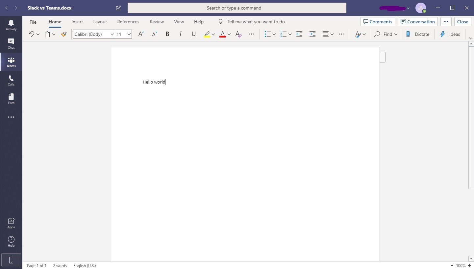Open the Apps store in sidebar
This screenshot has width=474, height=269.
(11, 223)
